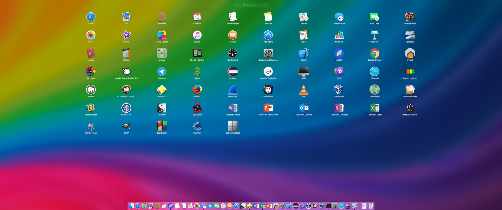Viewport: 502px width, 210px height.
Task: Launch MediathekView app
Action: coord(410,108)
